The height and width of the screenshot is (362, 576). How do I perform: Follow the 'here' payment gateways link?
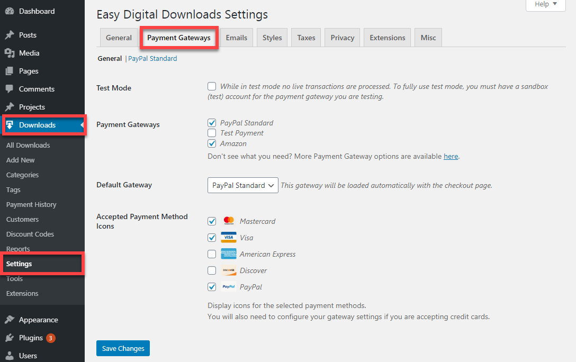pos(451,157)
